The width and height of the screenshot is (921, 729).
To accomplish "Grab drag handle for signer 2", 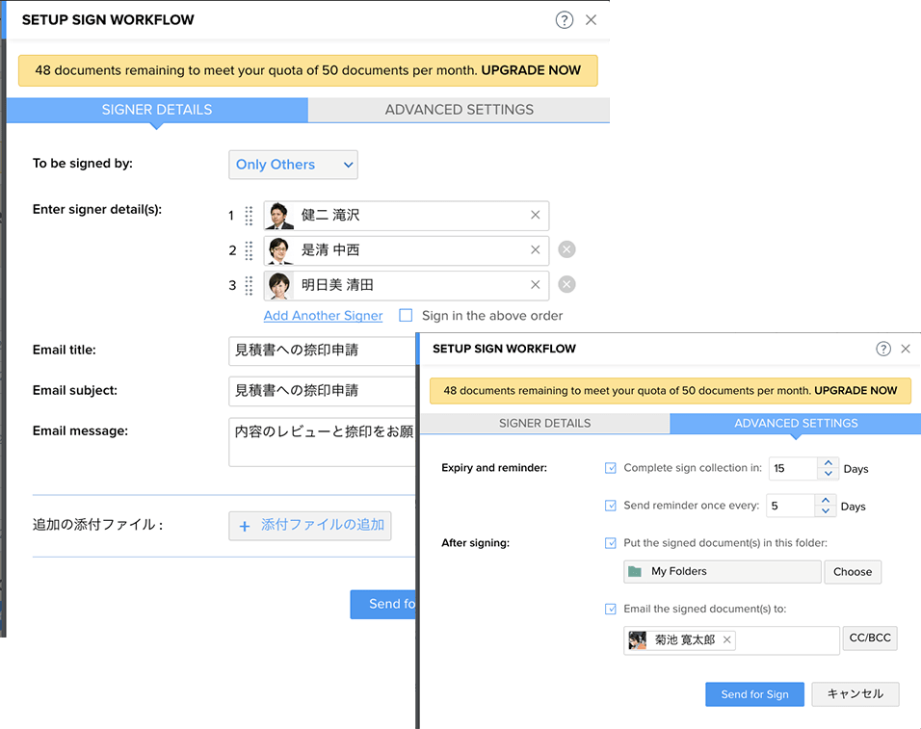I will [250, 250].
